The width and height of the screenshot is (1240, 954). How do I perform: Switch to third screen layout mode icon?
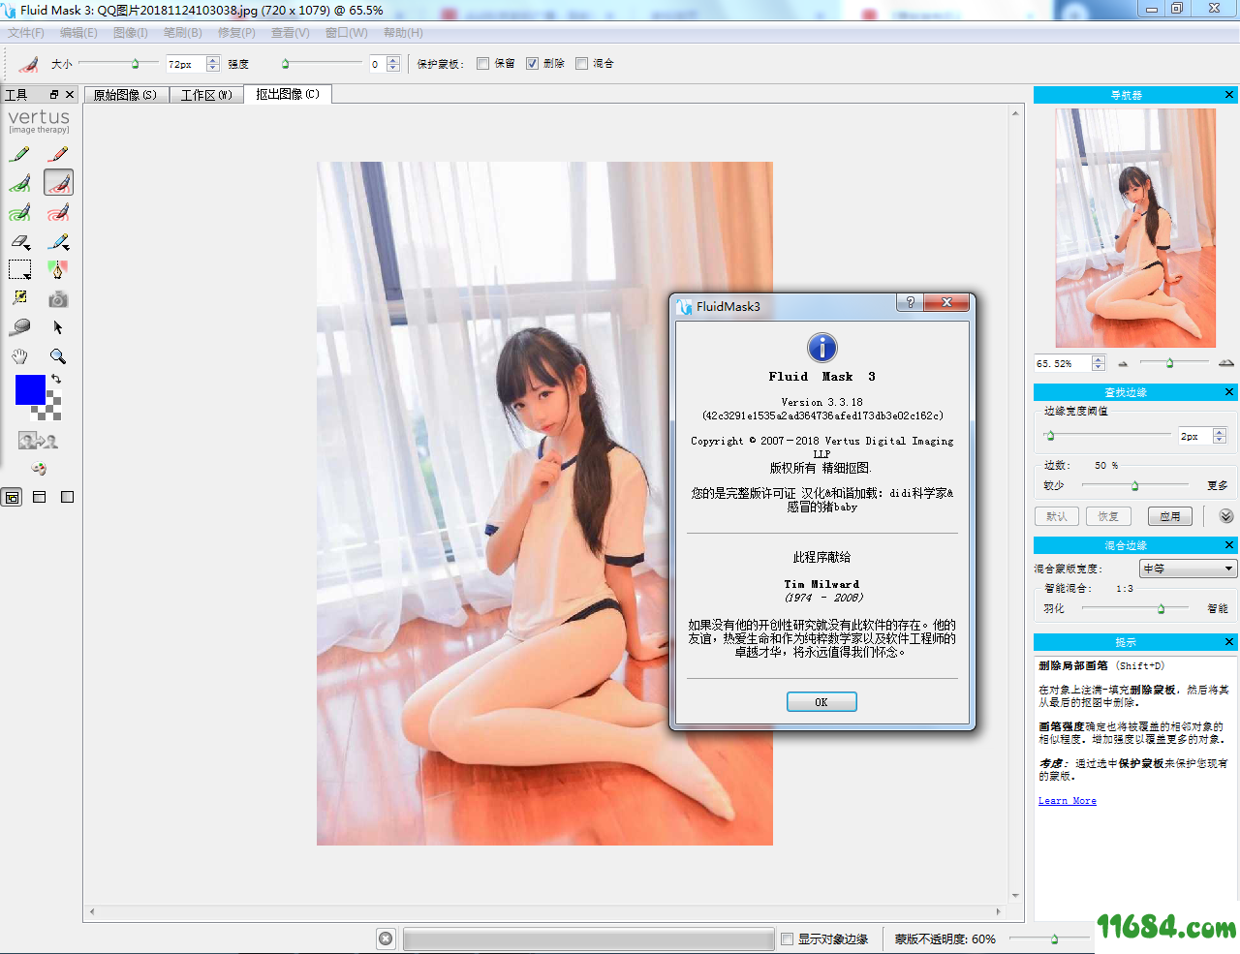pos(67,497)
